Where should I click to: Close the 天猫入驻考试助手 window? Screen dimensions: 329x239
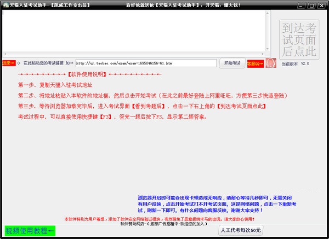[322, 5]
